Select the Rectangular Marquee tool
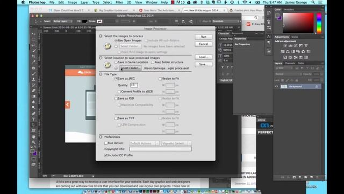This screenshot has width=344, height=194. pyautogui.click(x=33, y=39)
